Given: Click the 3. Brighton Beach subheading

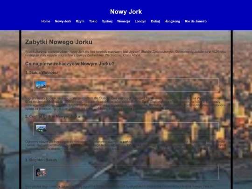Looking at the screenshot, I should pos(41,160).
